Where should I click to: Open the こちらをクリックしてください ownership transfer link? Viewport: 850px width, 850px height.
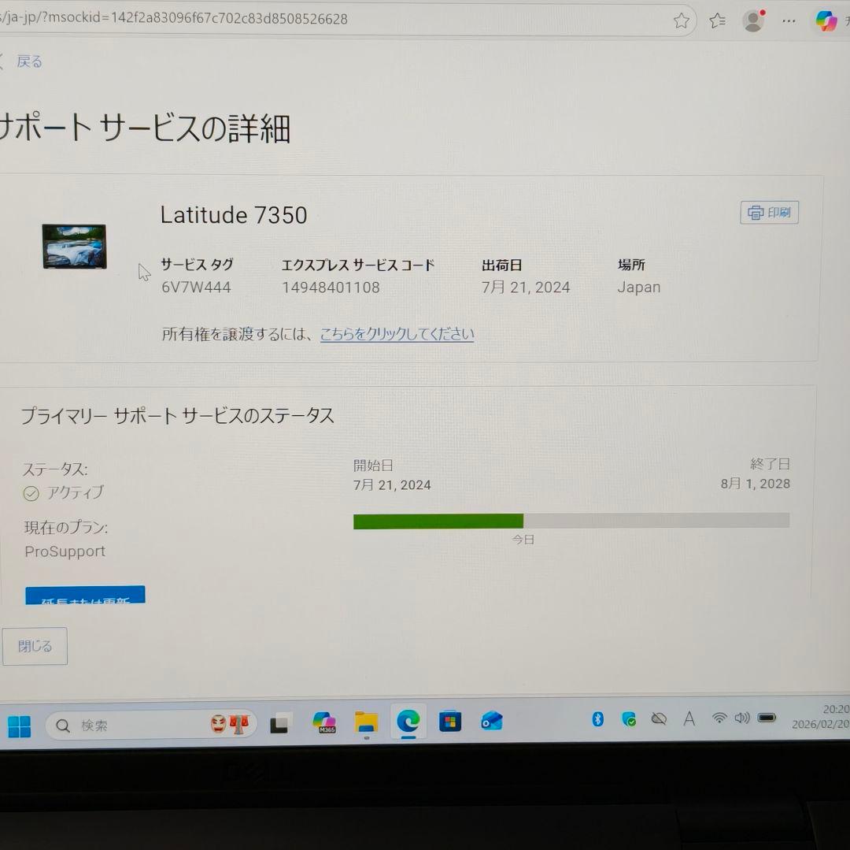pos(397,334)
